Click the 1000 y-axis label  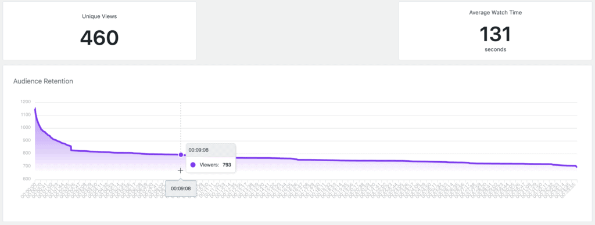coord(26,128)
